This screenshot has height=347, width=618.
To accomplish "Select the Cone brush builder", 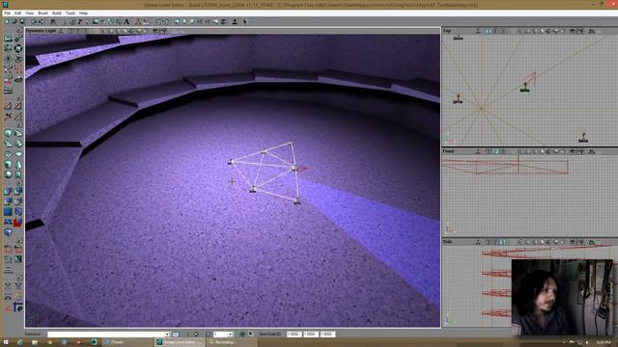I will pos(18,164).
